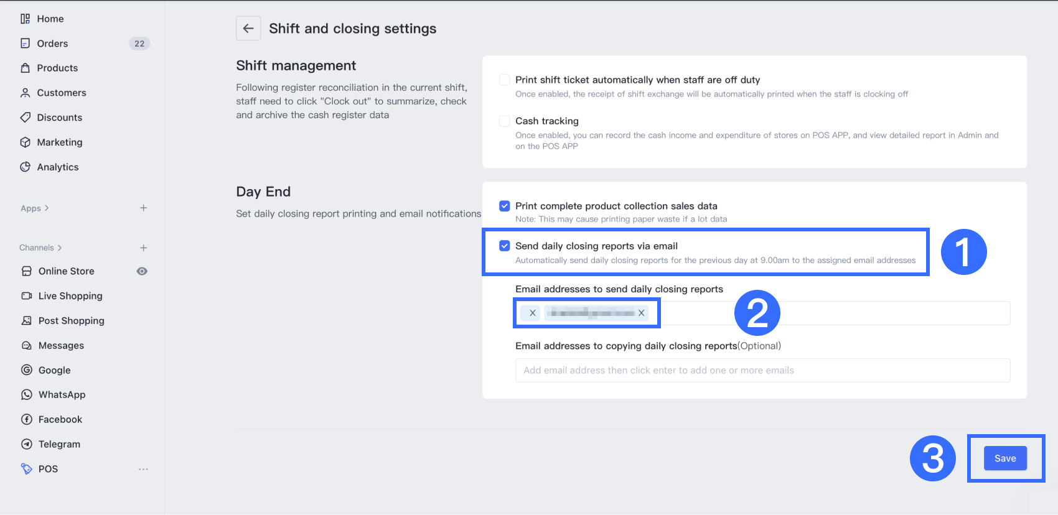This screenshot has width=1058, height=515.
Task: Enable the Cash tracking checkbox
Action: 505,121
